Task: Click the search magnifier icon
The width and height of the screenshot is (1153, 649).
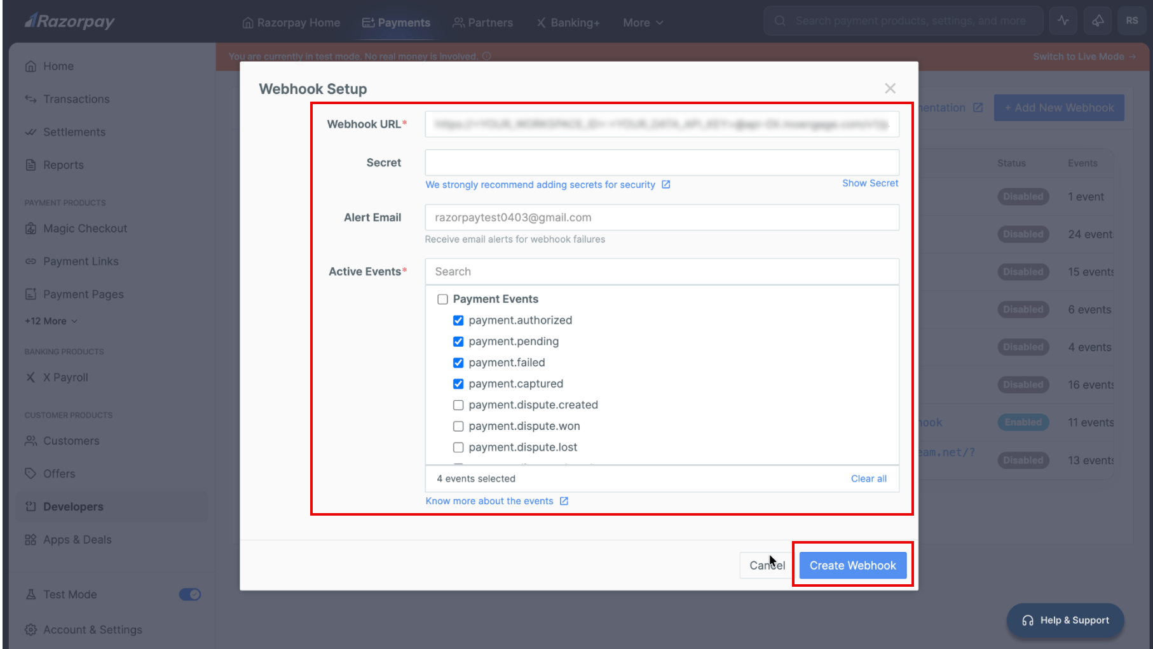Action: 780,21
